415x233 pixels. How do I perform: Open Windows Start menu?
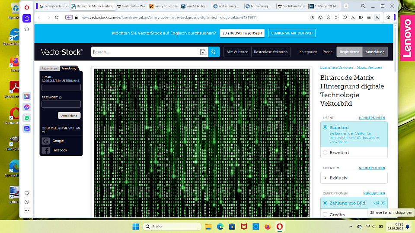(x=135, y=227)
